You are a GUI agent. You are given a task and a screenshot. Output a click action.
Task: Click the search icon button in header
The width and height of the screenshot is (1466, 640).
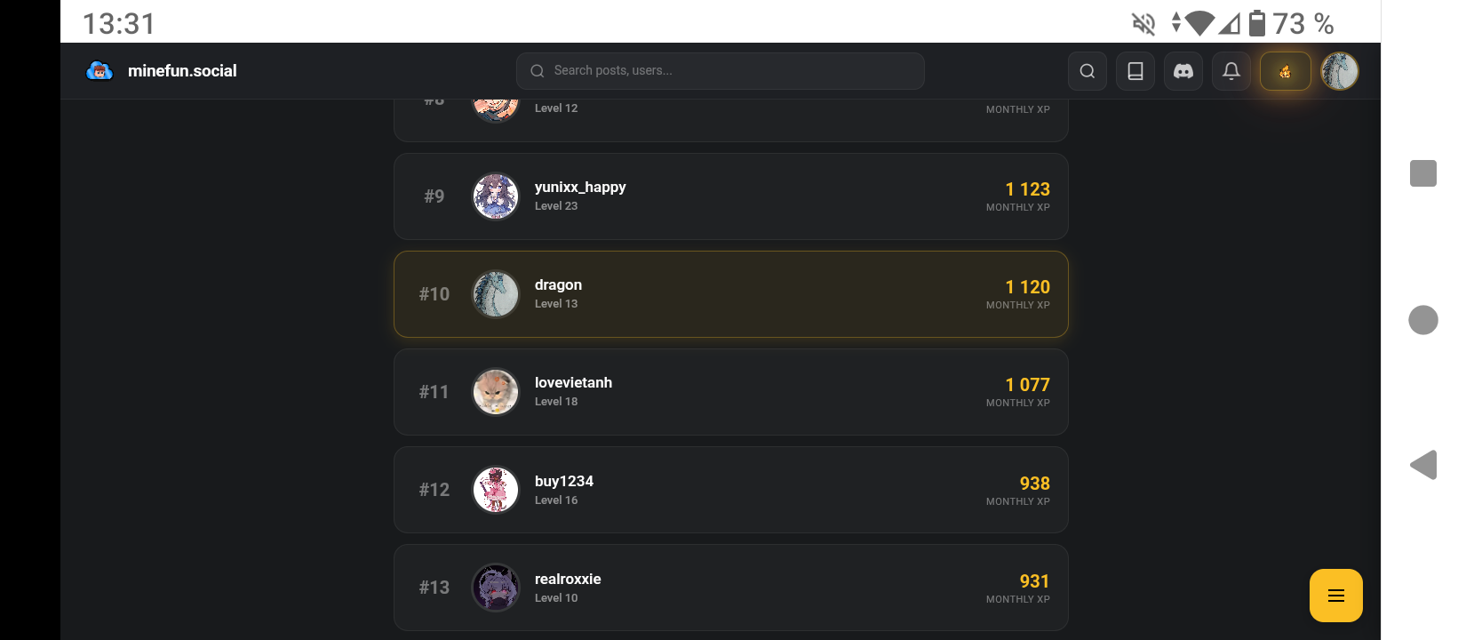click(x=1087, y=71)
